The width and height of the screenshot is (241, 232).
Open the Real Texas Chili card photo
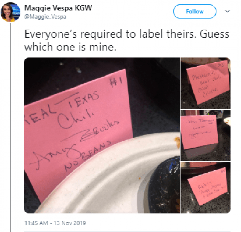coord(102,135)
